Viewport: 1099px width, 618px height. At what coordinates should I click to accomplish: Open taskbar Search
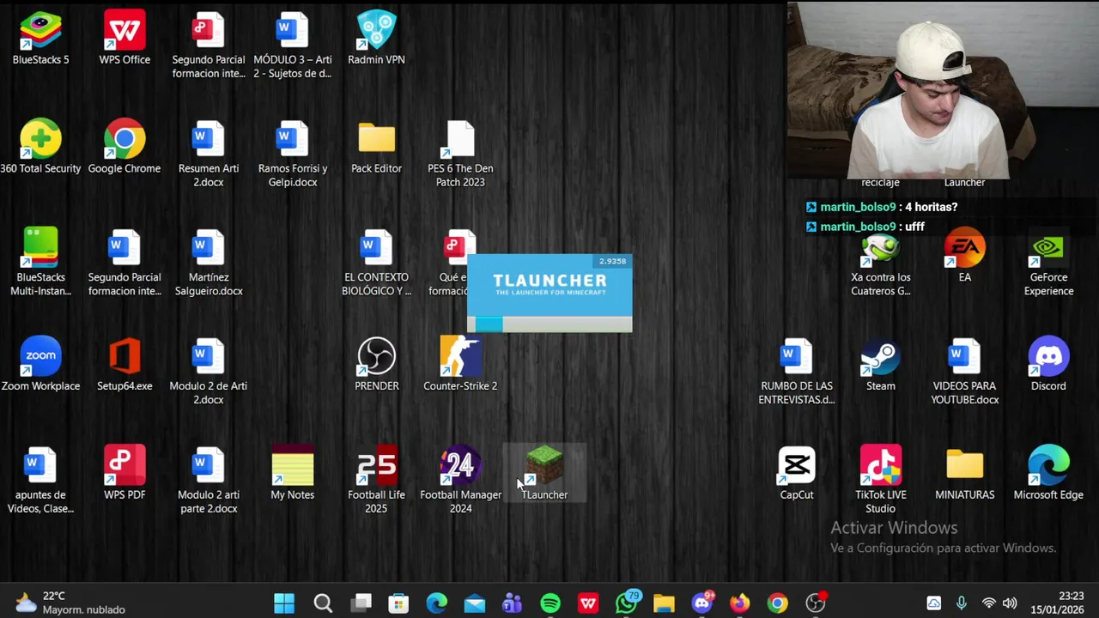323,603
